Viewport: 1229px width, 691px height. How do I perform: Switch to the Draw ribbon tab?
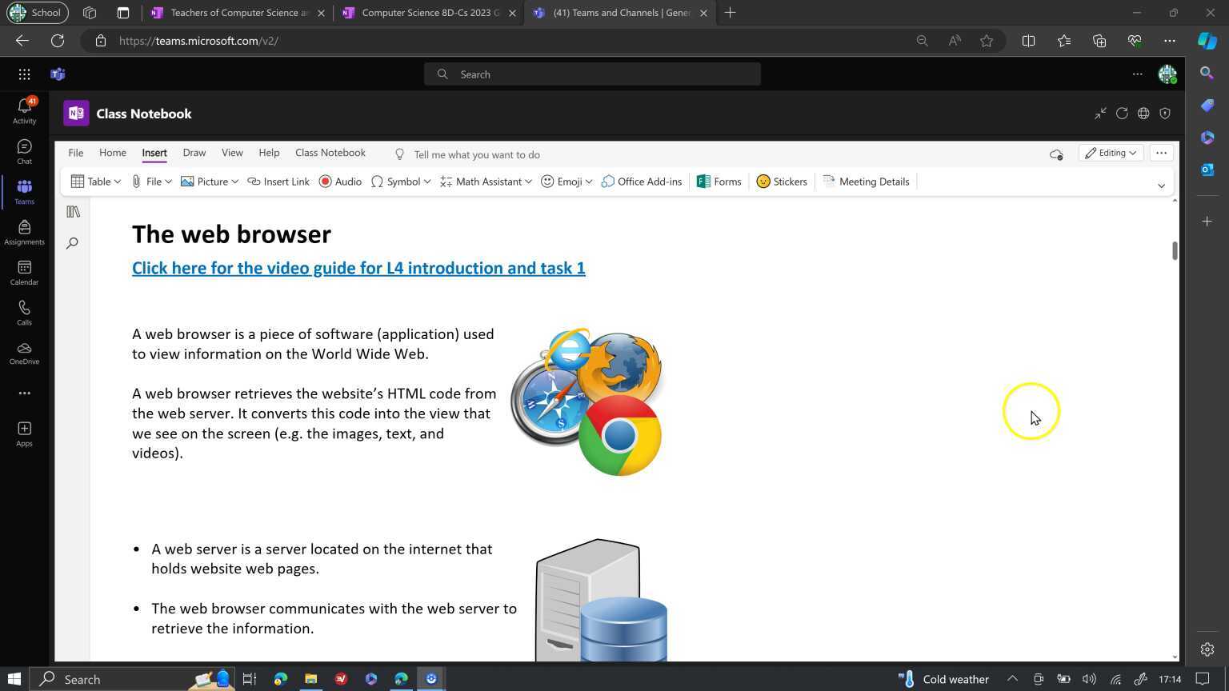coord(194,153)
